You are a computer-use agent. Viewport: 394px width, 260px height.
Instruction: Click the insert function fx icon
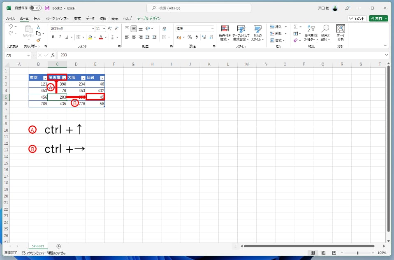pyautogui.click(x=53, y=55)
